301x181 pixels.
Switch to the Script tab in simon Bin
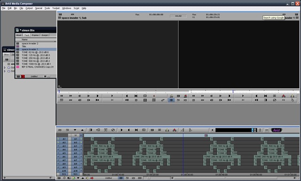click(45, 35)
